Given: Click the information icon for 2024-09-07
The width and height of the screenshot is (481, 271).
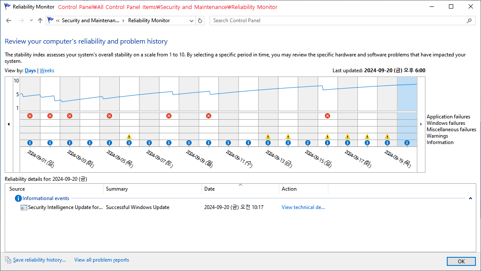Looking at the screenshot, I should 149,143.
